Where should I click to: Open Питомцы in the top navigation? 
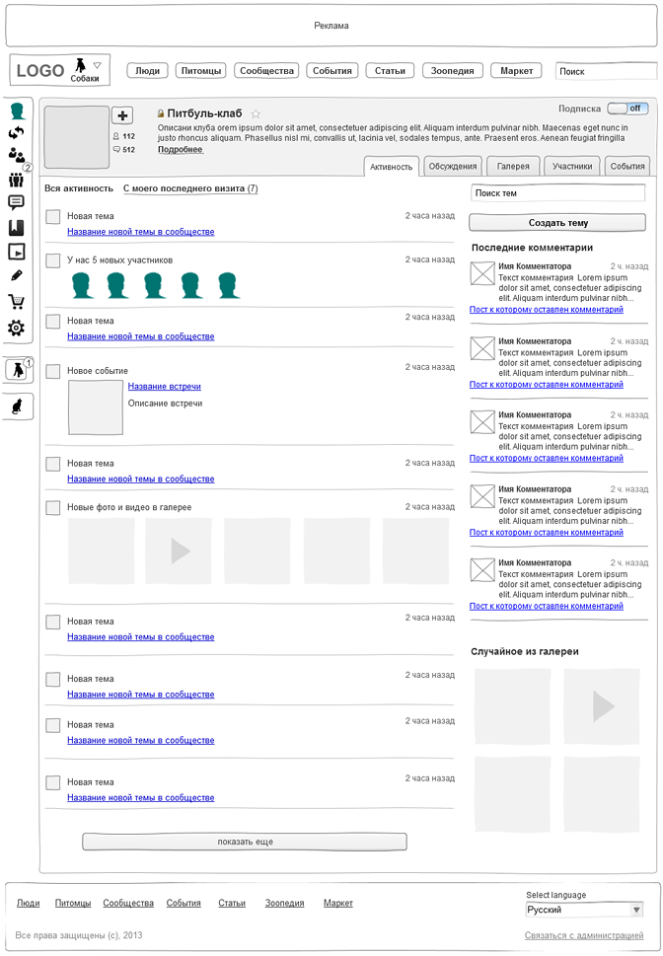click(x=200, y=71)
